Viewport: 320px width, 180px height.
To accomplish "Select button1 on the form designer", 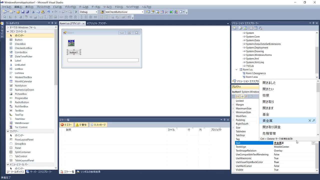I will (74, 52).
